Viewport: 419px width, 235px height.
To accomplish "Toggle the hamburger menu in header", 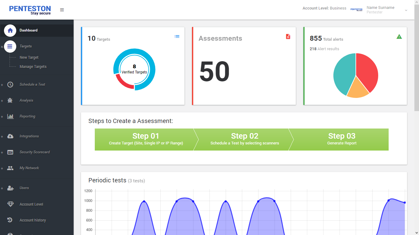I will tap(62, 10).
